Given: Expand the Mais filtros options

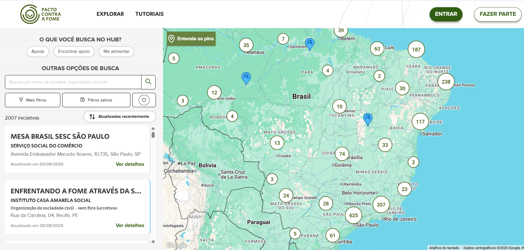Looking at the screenshot, I should [32, 100].
